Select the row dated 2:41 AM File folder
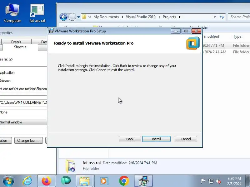Screen dimensions: 250x187 click(x=226, y=52)
